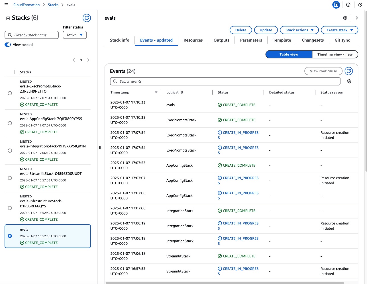
Task: Click the Delete button
Action: [241, 30]
